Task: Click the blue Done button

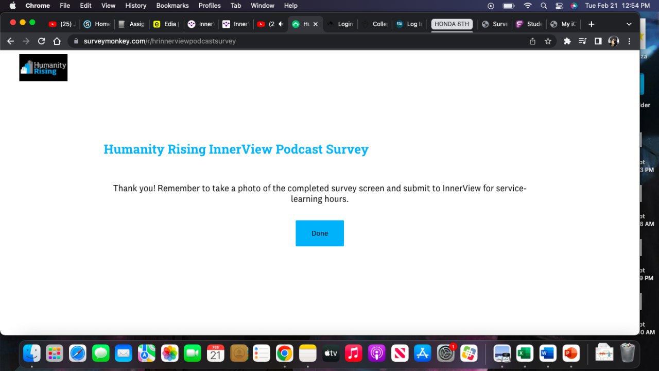Action: pyautogui.click(x=320, y=233)
